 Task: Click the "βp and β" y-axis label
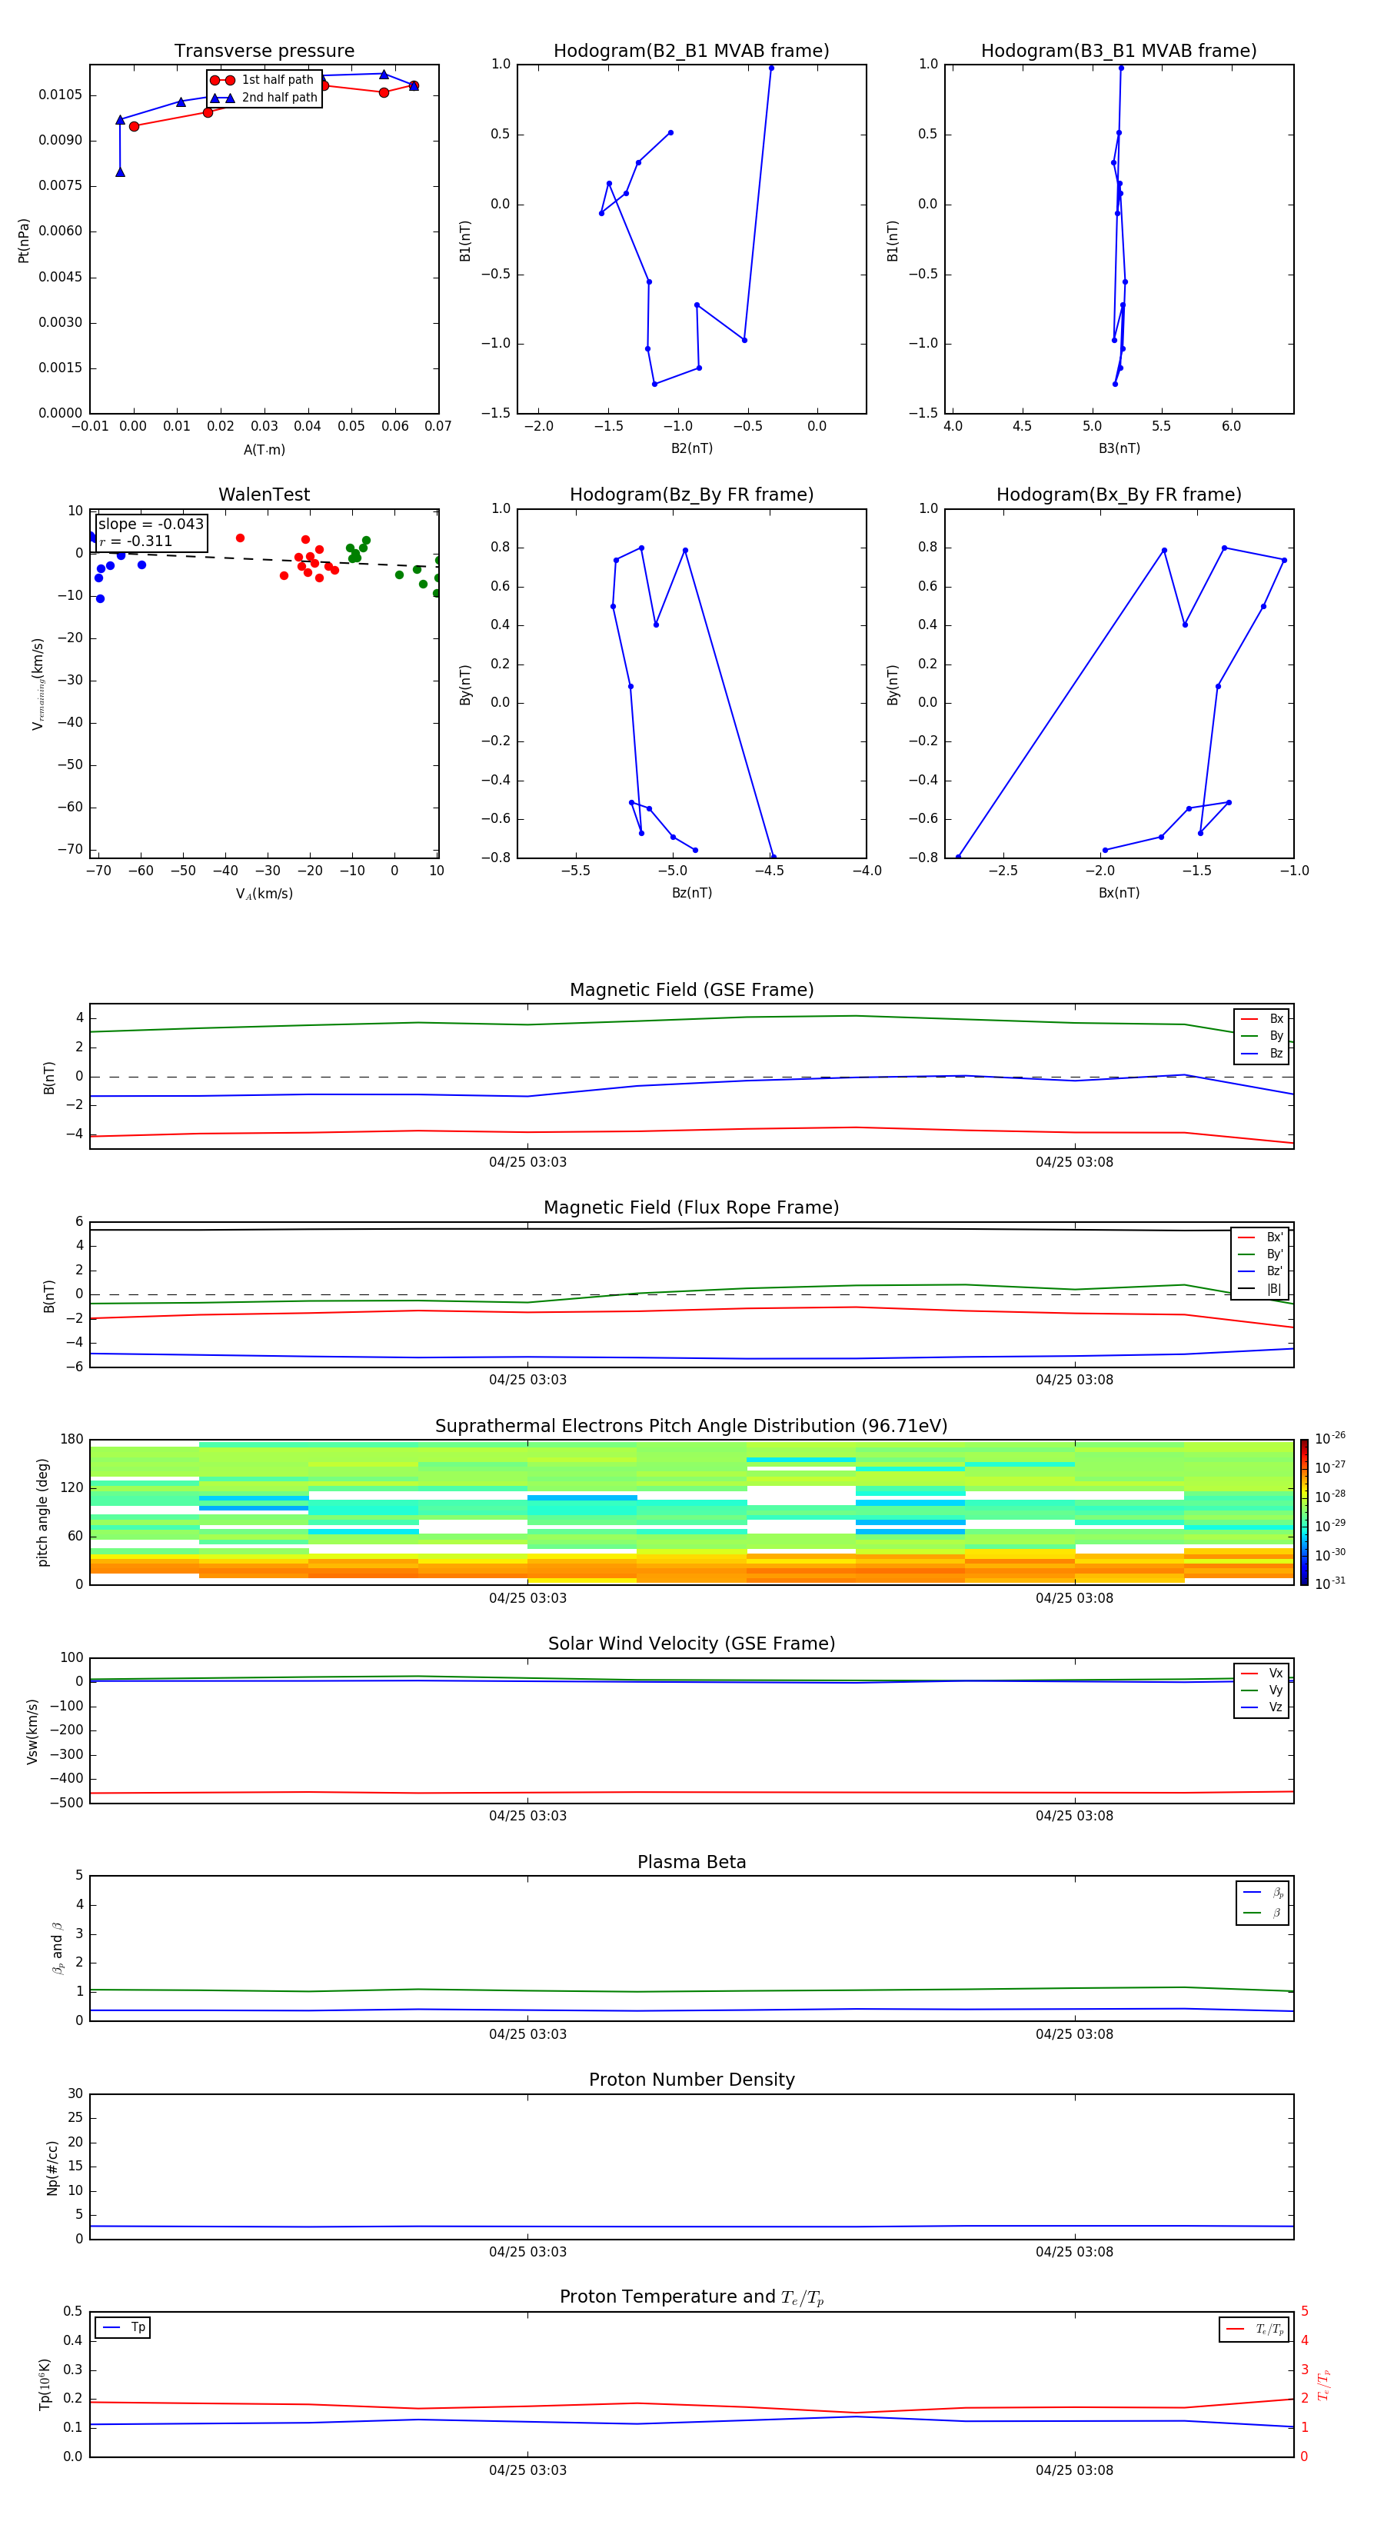click(x=57, y=1948)
